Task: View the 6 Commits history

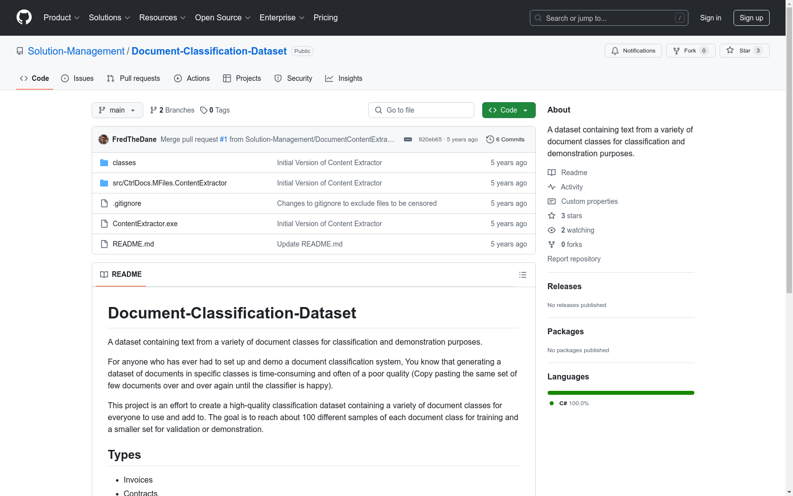Action: [506, 139]
